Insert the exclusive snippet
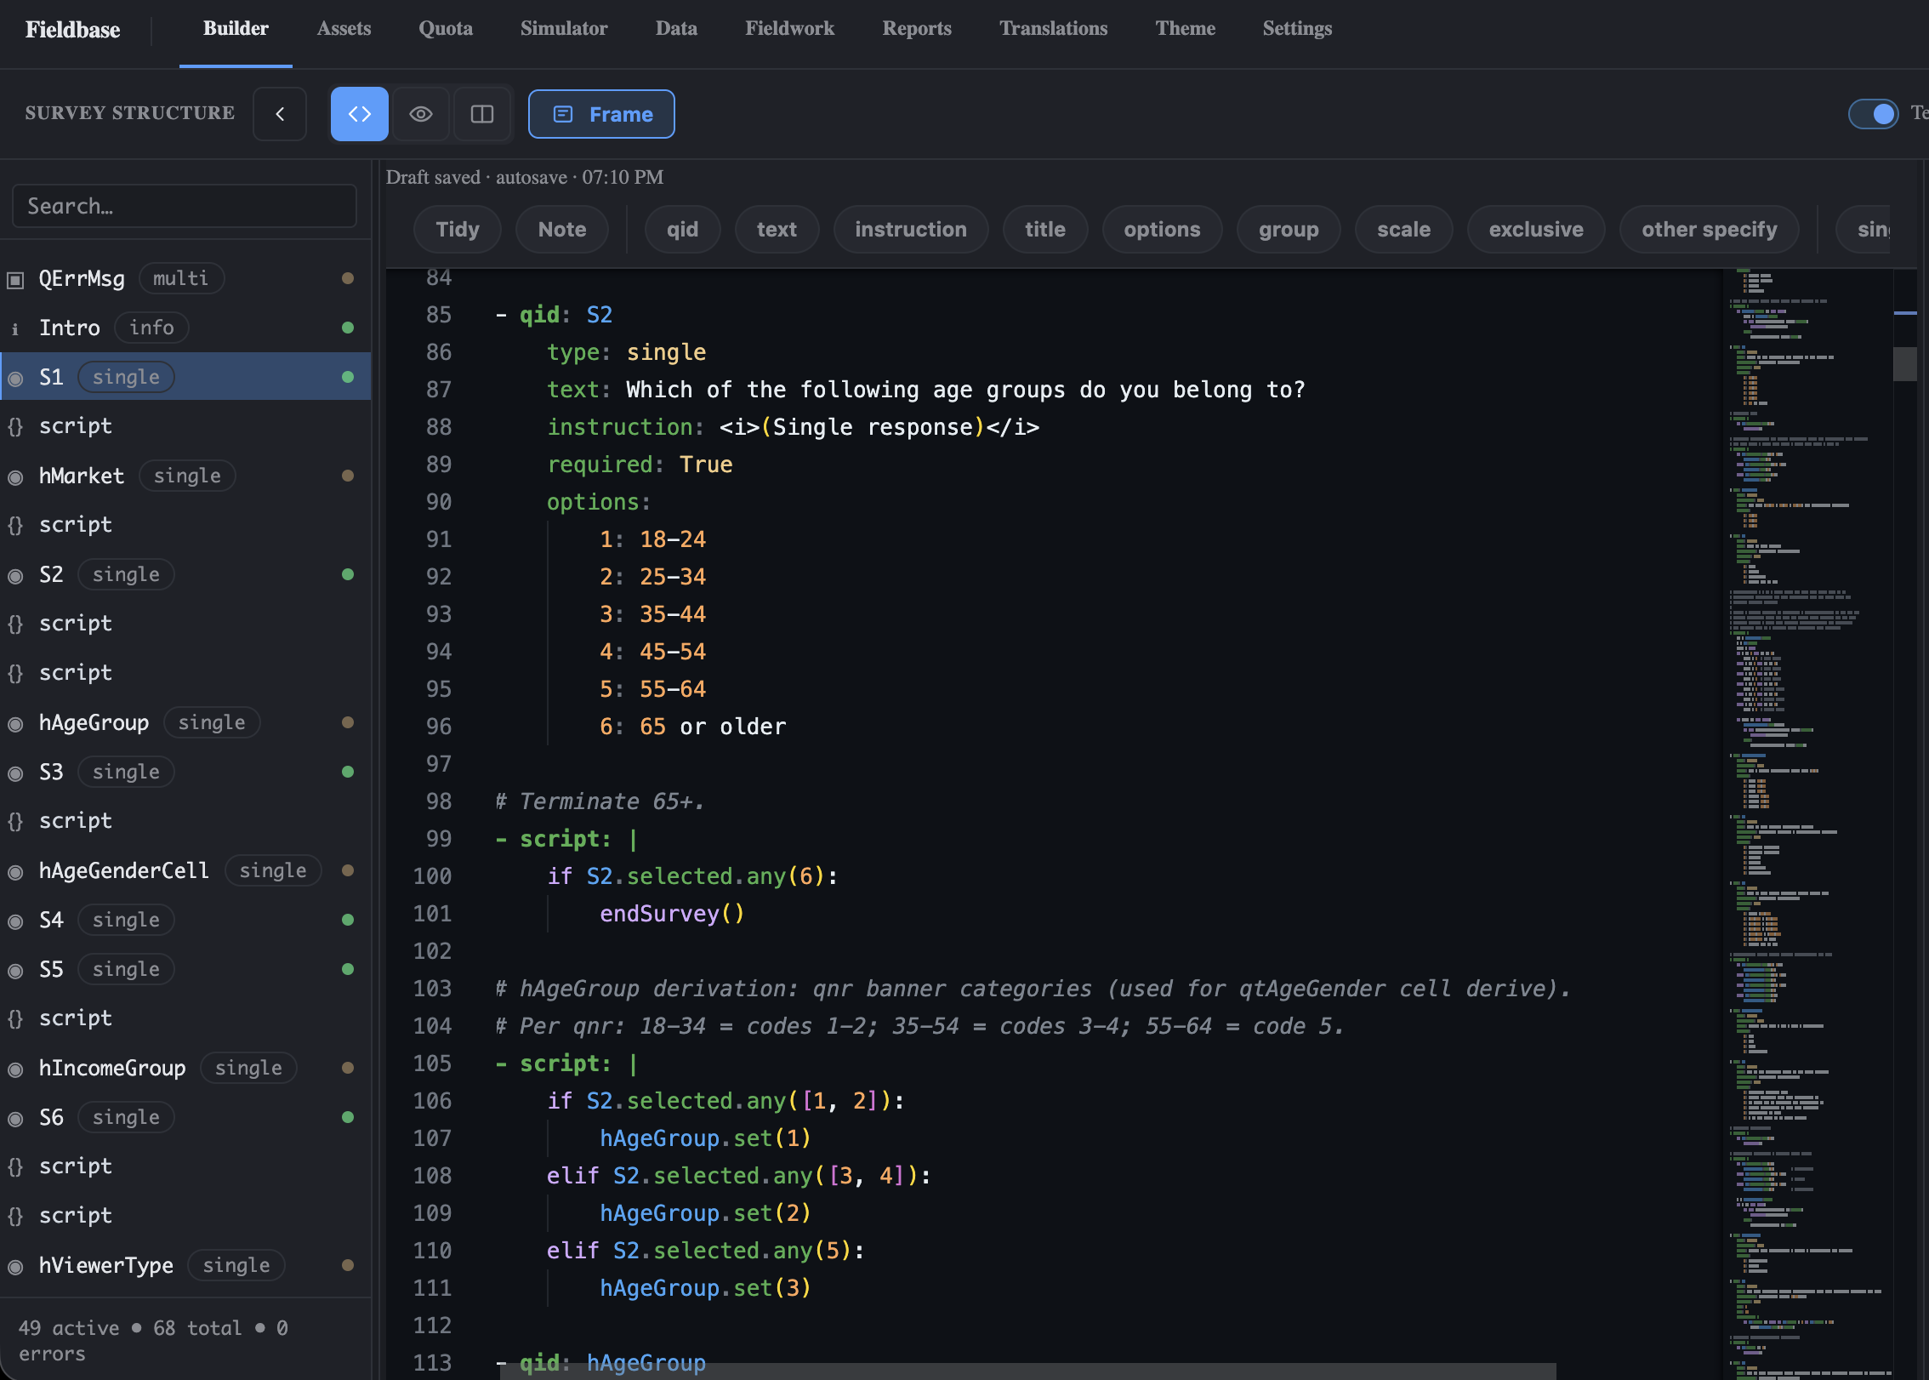Viewport: 1929px width, 1380px height. click(1536, 230)
